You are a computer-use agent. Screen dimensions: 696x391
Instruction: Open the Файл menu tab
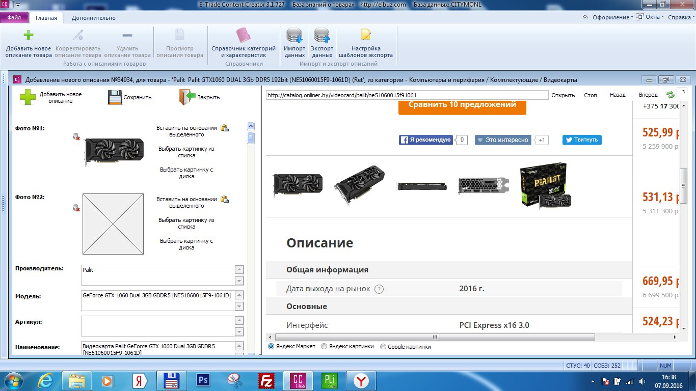coord(14,17)
